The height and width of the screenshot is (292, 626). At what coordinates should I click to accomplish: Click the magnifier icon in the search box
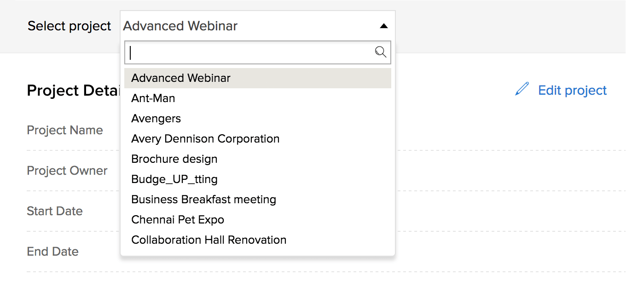[381, 52]
